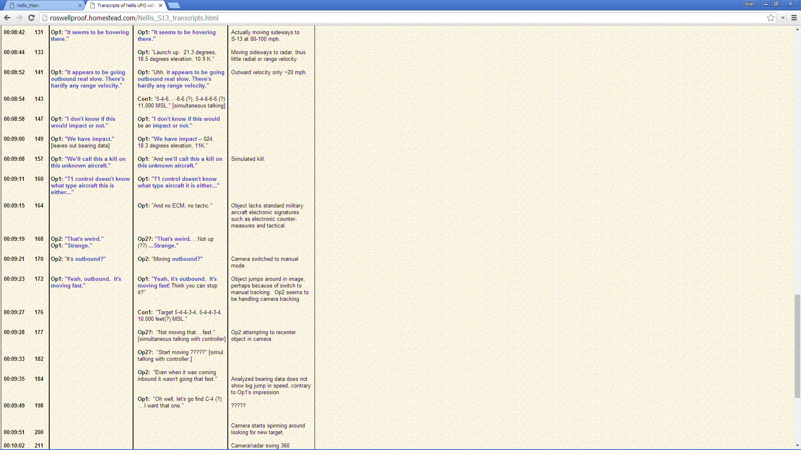Viewport: 801px width, 450px height.
Task: Click the page info icon beside the URL
Action: point(45,18)
